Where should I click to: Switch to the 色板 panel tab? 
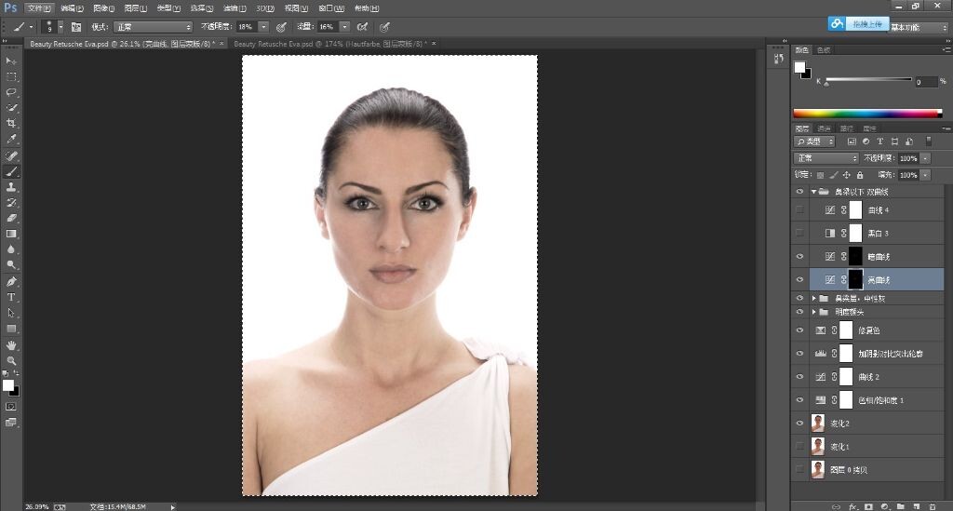pyautogui.click(x=824, y=50)
